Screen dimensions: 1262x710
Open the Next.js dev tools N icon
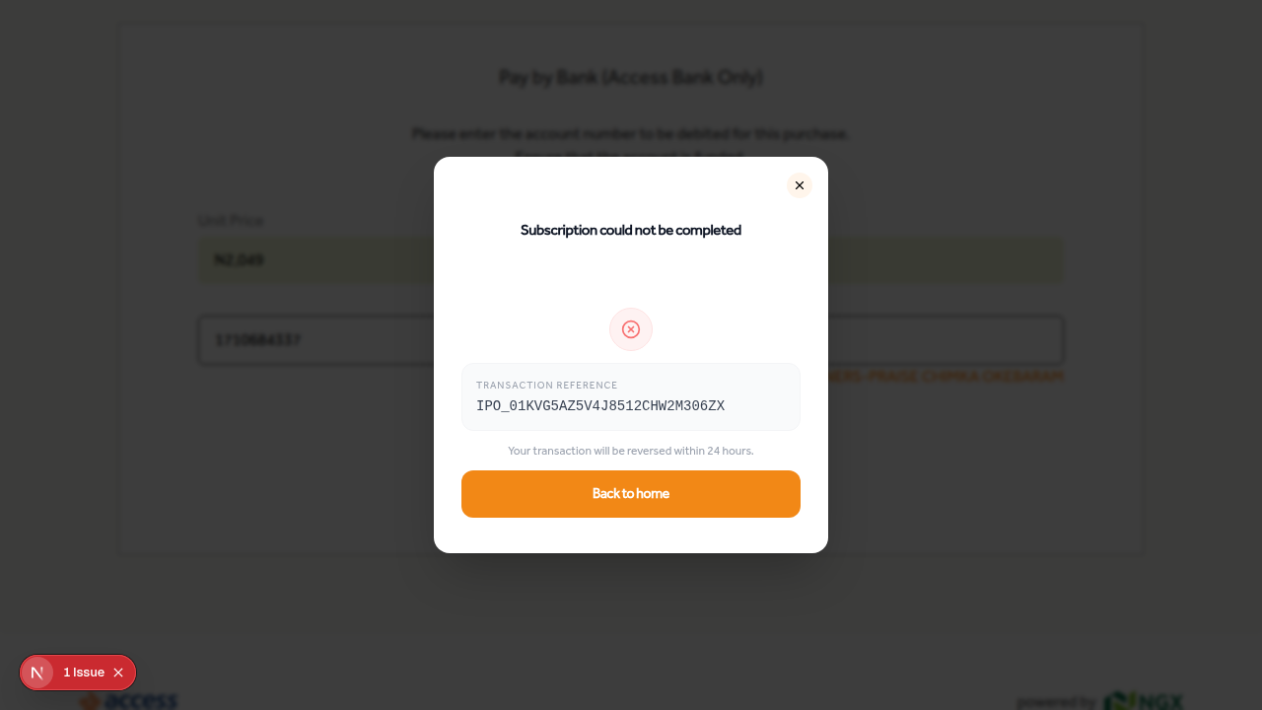[37, 673]
